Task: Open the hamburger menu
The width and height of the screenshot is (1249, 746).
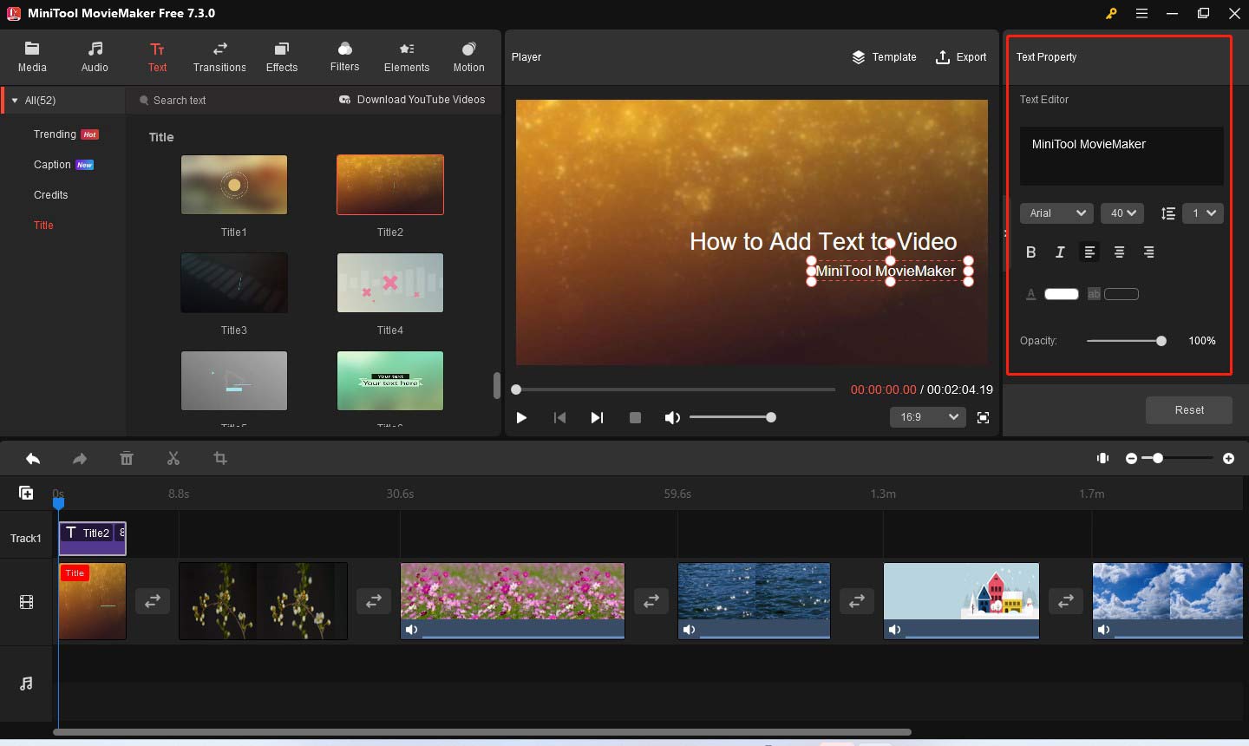Action: coord(1141,13)
